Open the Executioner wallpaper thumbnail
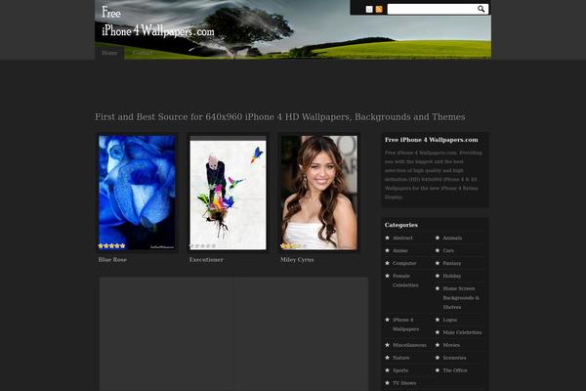The image size is (586, 391). pyautogui.click(x=228, y=193)
